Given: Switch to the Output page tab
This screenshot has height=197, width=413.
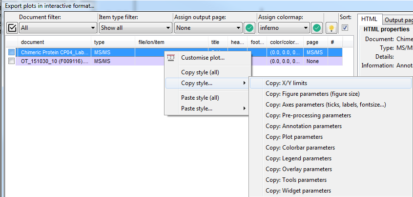Looking at the screenshot, I should tap(398, 20).
